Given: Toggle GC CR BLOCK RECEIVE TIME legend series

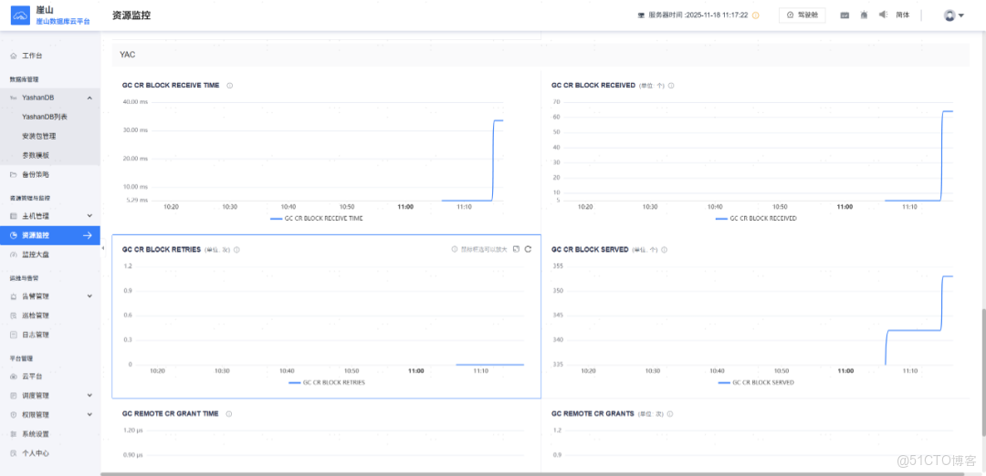Looking at the screenshot, I should click(317, 219).
